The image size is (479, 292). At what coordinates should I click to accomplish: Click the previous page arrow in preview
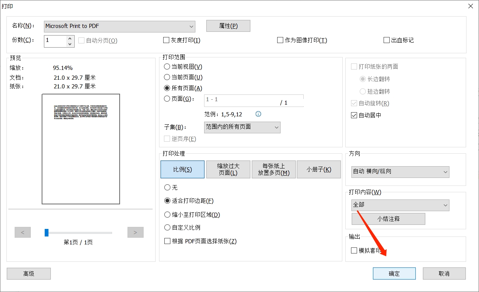[23, 232]
